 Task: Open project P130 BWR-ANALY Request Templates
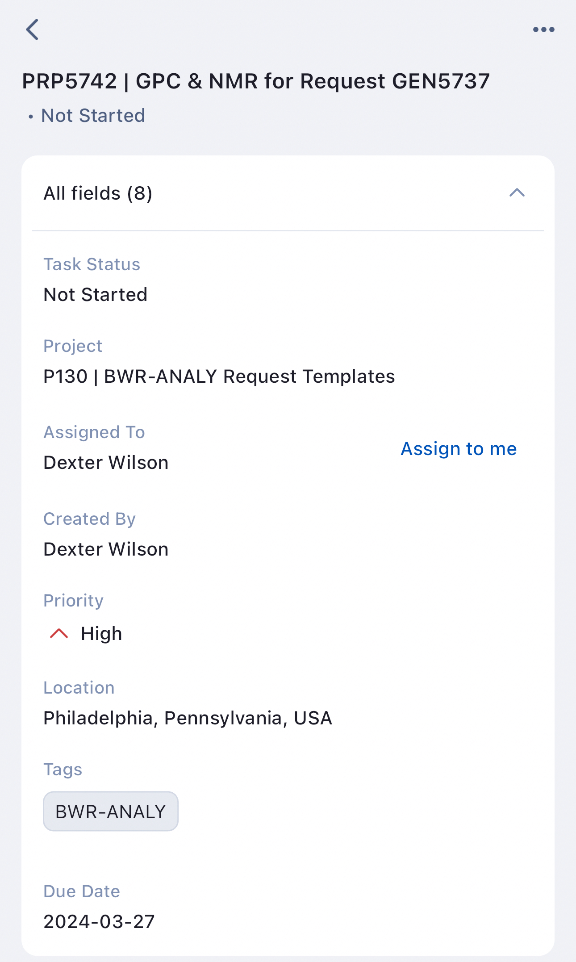coord(219,376)
